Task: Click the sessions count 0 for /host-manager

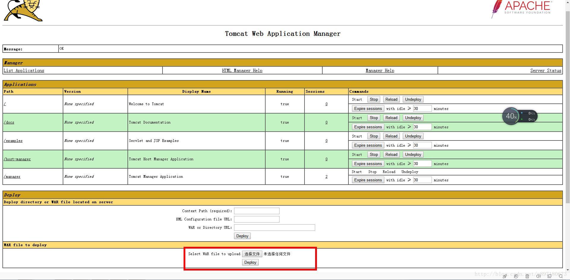Action: [x=326, y=159]
